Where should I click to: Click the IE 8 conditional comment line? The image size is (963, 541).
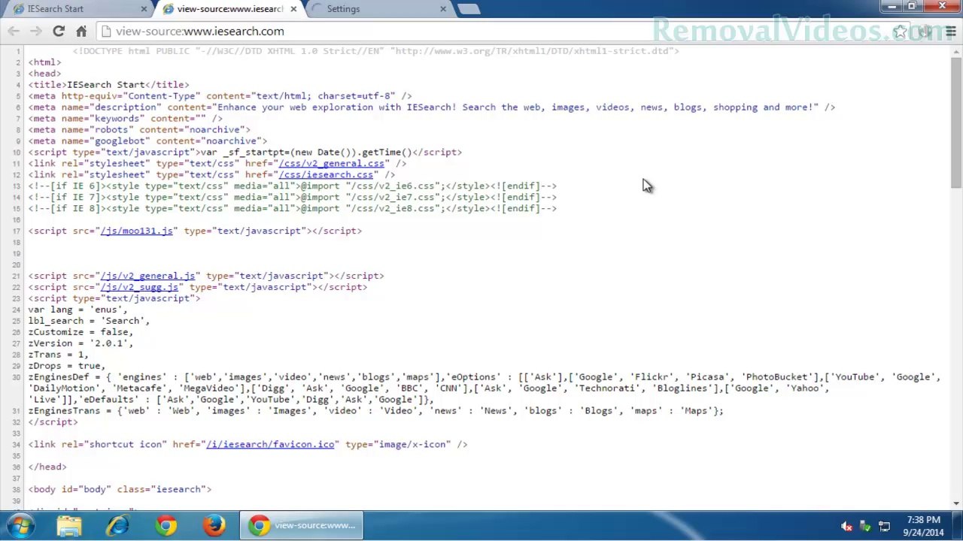tap(293, 208)
